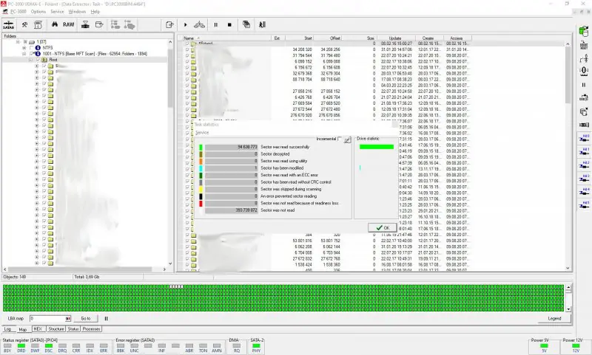Click the Hd 0 head button
The height and width of the screenshot is (355, 592).
click(584, 138)
